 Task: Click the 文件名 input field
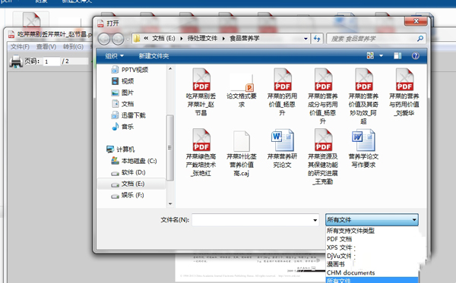[x=255, y=220]
